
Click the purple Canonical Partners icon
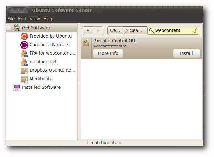24,45
